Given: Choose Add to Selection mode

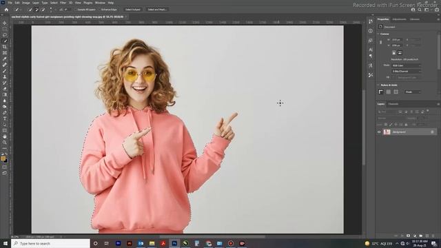Looking at the screenshot, I should coord(37,10).
